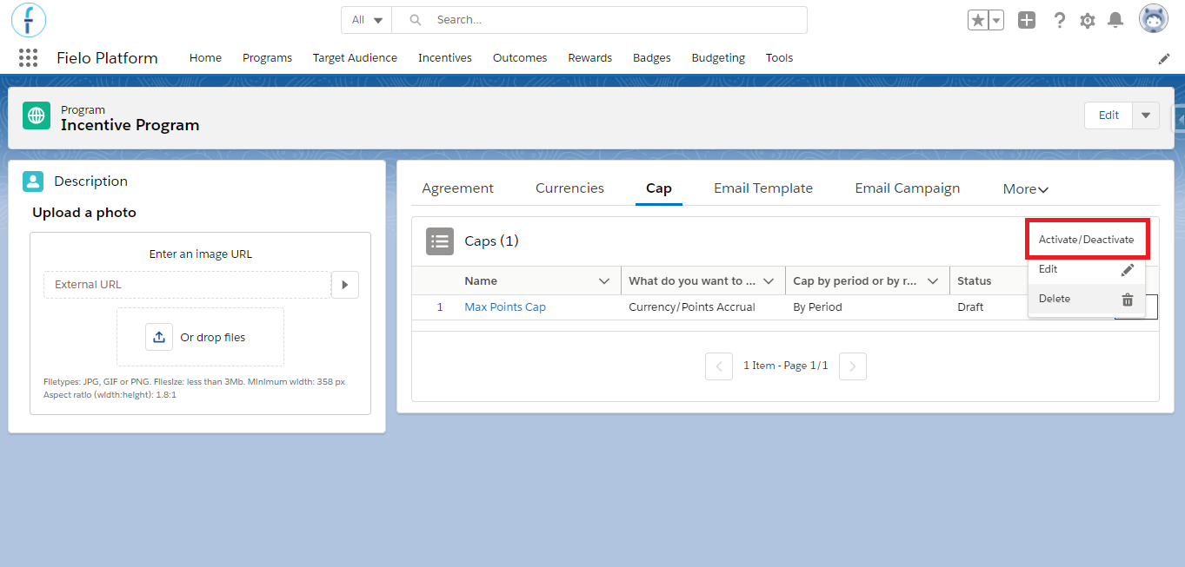Screen dimensions: 1185x567
Task: Open the Favorites list dropdown arrow
Action: point(996,20)
